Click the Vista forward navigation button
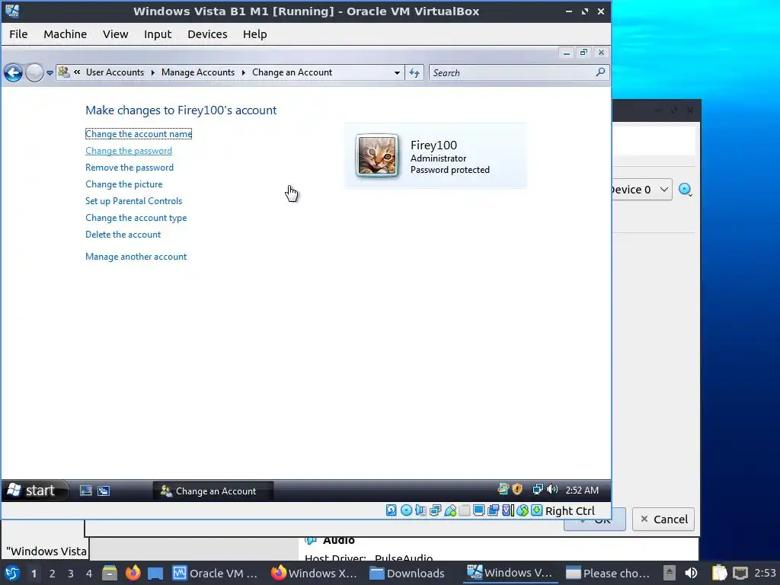780x585 pixels. coord(34,72)
